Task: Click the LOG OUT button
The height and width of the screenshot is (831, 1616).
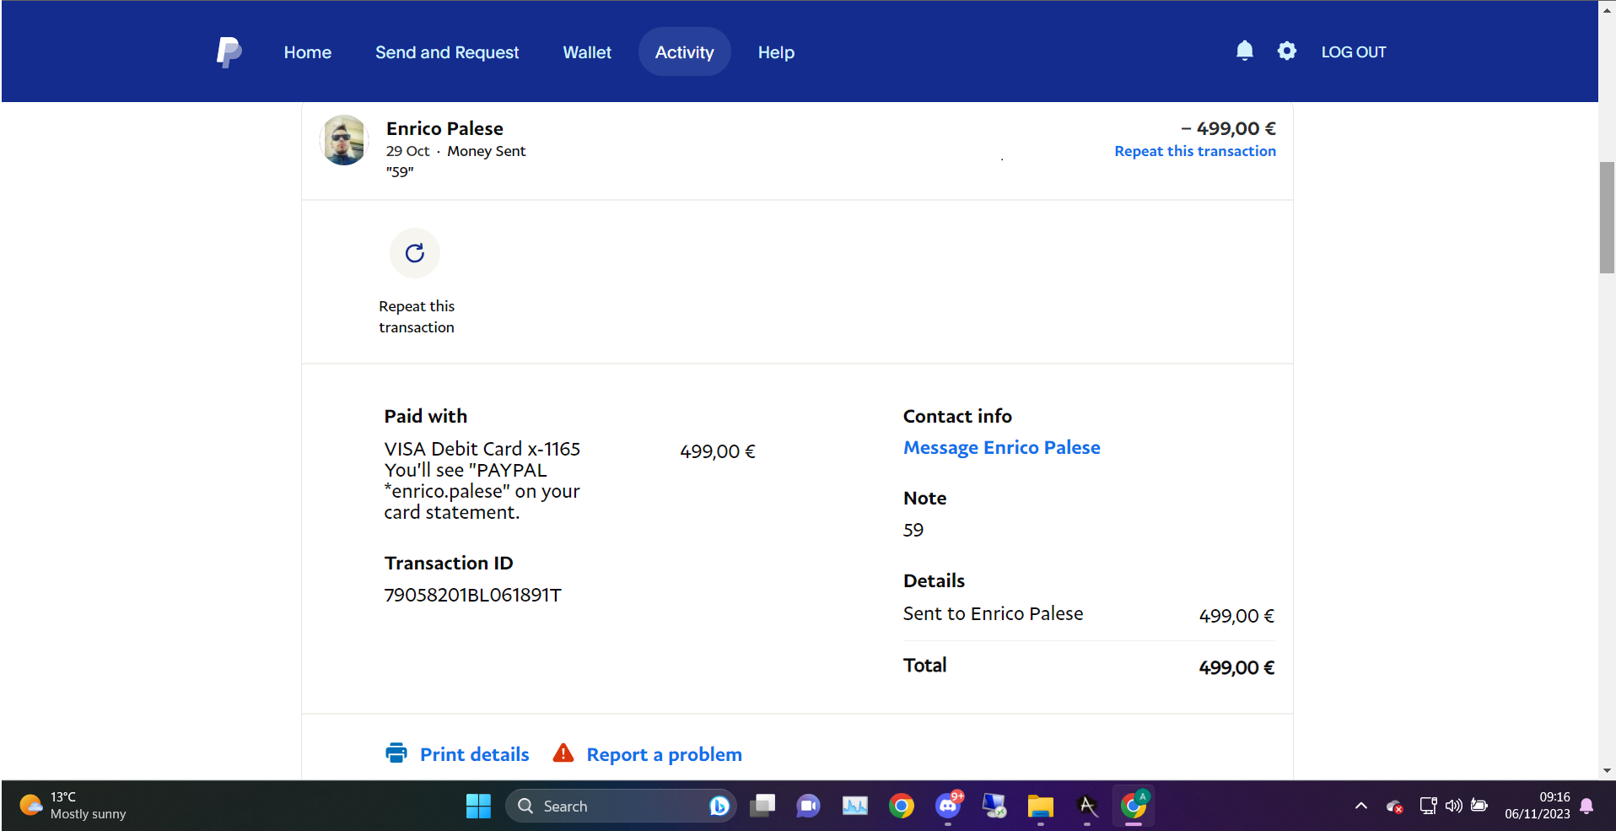Action: coord(1353,52)
